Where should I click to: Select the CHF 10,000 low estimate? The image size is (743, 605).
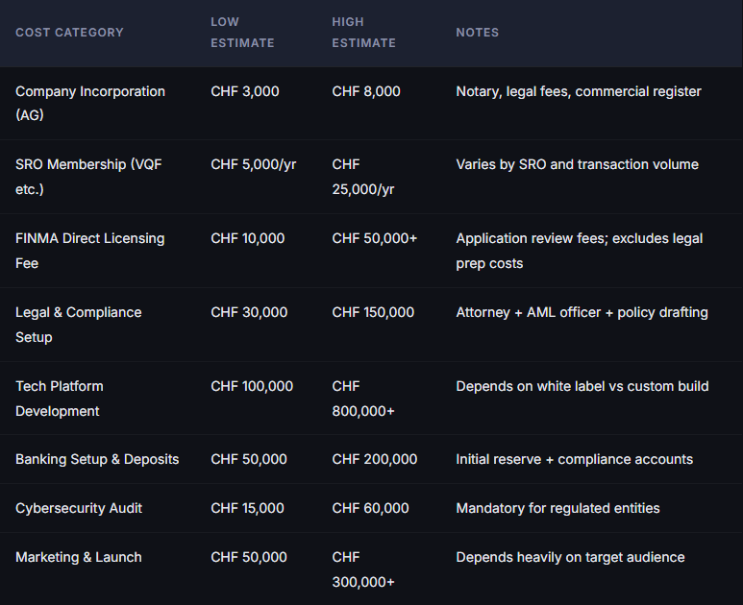point(247,238)
